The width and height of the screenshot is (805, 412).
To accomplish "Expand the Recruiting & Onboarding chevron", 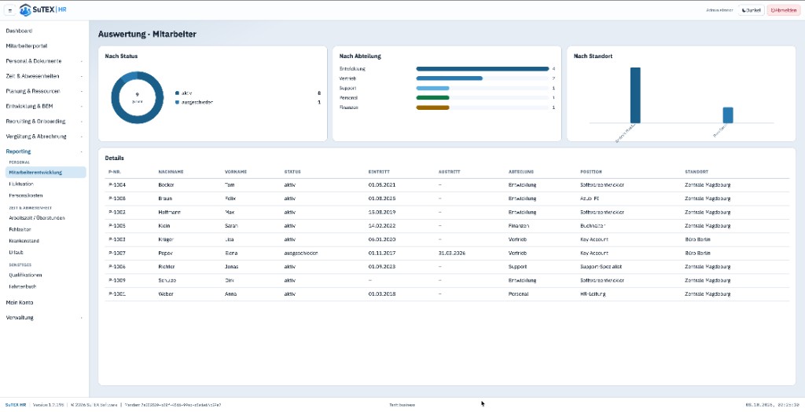I will point(81,122).
